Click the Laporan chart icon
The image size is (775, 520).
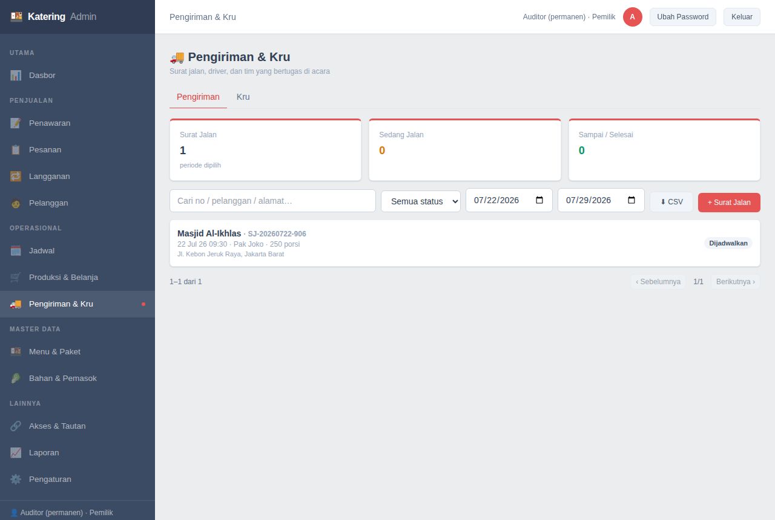pos(16,453)
